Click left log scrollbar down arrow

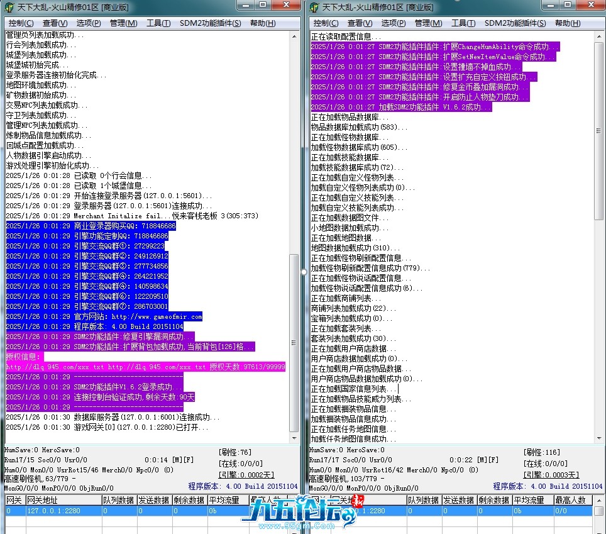pos(294,438)
